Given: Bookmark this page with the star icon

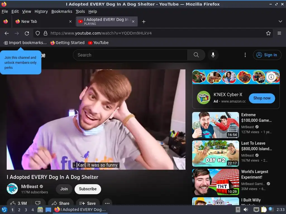Looking at the screenshot, I should click(x=268, y=33).
